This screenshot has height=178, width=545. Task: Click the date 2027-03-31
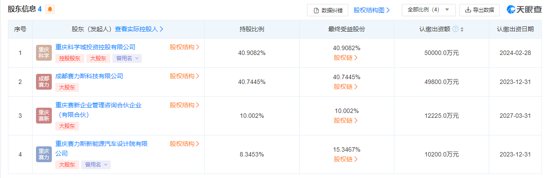tap(515, 116)
